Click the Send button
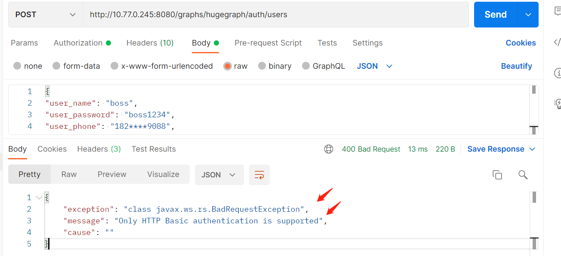This screenshot has height=256, width=561. click(495, 14)
